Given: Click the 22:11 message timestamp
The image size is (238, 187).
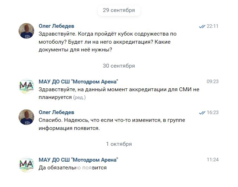Looking at the screenshot, I should tap(213, 26).
